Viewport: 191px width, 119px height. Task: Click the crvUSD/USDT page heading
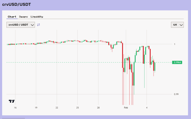tap(17, 4)
